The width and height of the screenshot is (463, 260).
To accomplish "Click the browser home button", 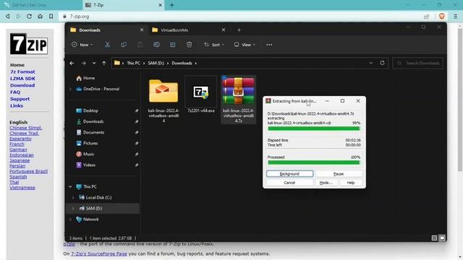I will [40, 17].
